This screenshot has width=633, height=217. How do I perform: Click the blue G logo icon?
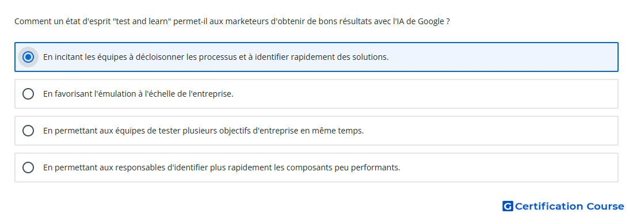point(508,206)
